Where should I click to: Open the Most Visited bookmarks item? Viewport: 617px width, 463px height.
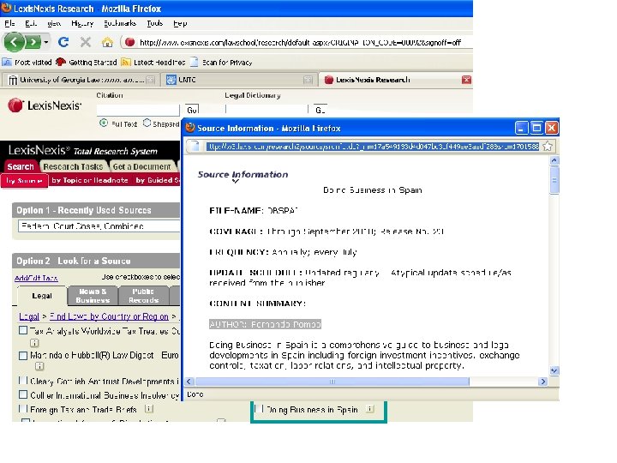(x=27, y=63)
